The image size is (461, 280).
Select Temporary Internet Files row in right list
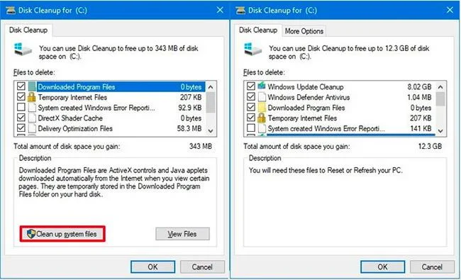point(340,118)
